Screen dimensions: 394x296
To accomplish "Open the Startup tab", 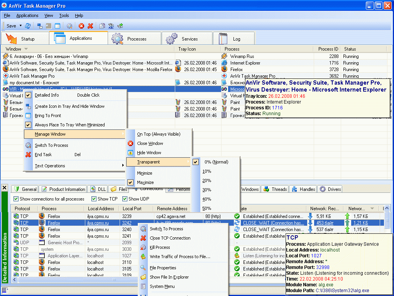I will click(x=25, y=39).
